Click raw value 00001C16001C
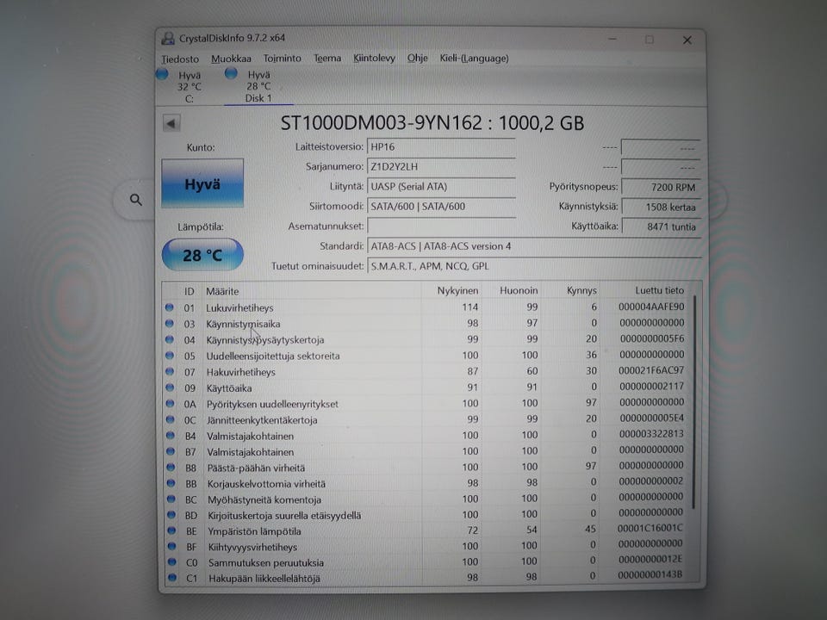 tap(650, 528)
